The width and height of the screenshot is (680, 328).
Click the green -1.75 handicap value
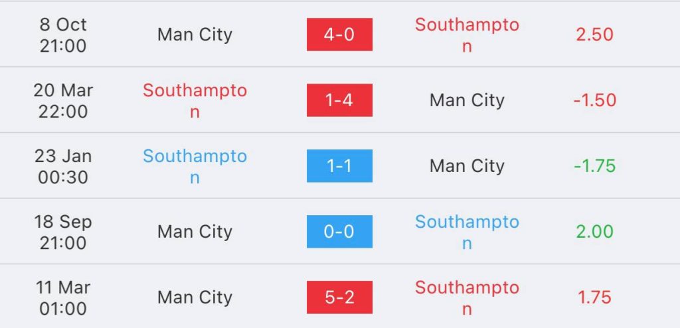pyautogui.click(x=594, y=166)
